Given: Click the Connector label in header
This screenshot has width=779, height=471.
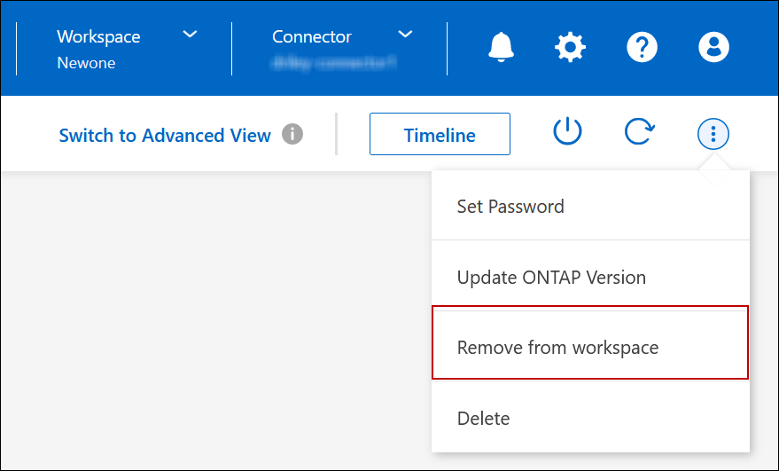Looking at the screenshot, I should 312,36.
